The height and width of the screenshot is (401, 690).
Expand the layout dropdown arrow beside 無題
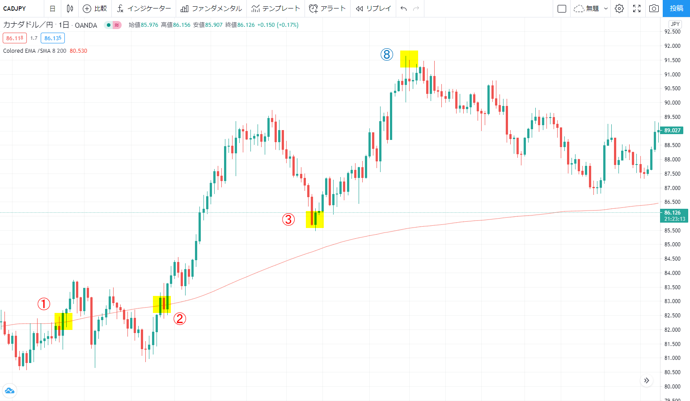click(606, 8)
